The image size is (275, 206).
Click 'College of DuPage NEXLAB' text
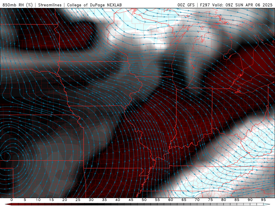94,5
